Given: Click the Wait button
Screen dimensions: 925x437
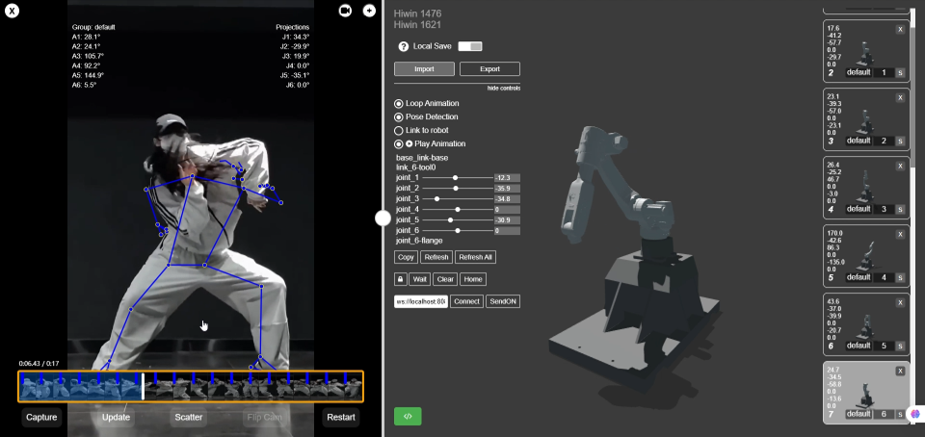Looking at the screenshot, I should tap(420, 279).
